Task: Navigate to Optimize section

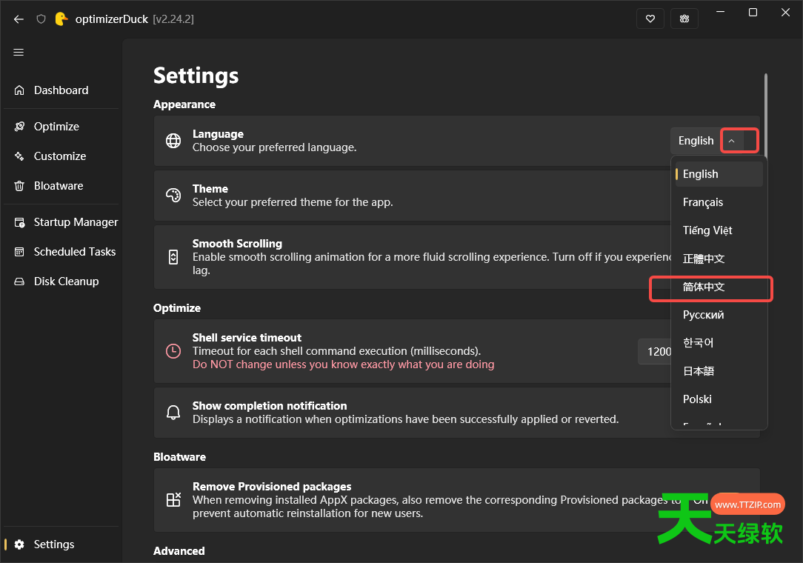Action: point(61,127)
